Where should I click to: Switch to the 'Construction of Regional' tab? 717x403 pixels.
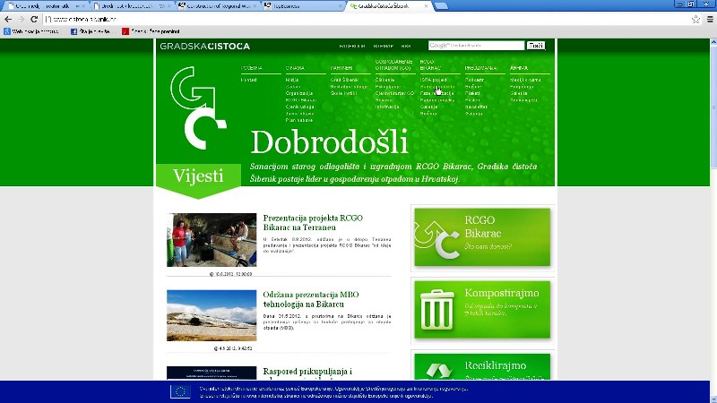click(x=218, y=6)
